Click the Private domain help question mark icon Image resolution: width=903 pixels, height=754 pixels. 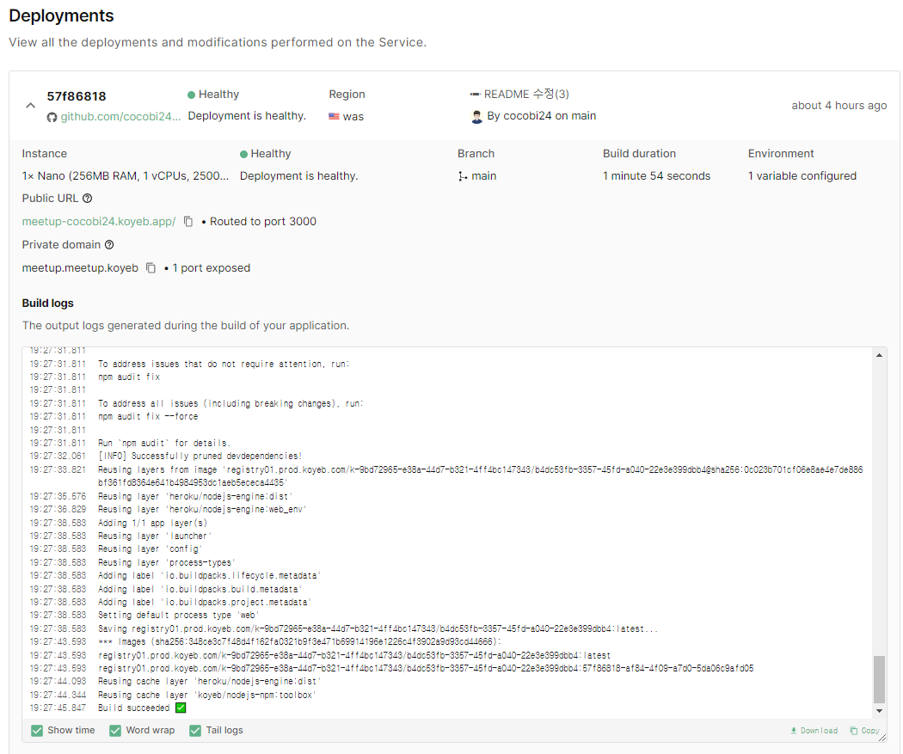pyautogui.click(x=109, y=245)
